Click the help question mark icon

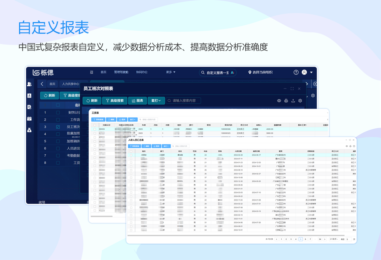click(x=296, y=73)
